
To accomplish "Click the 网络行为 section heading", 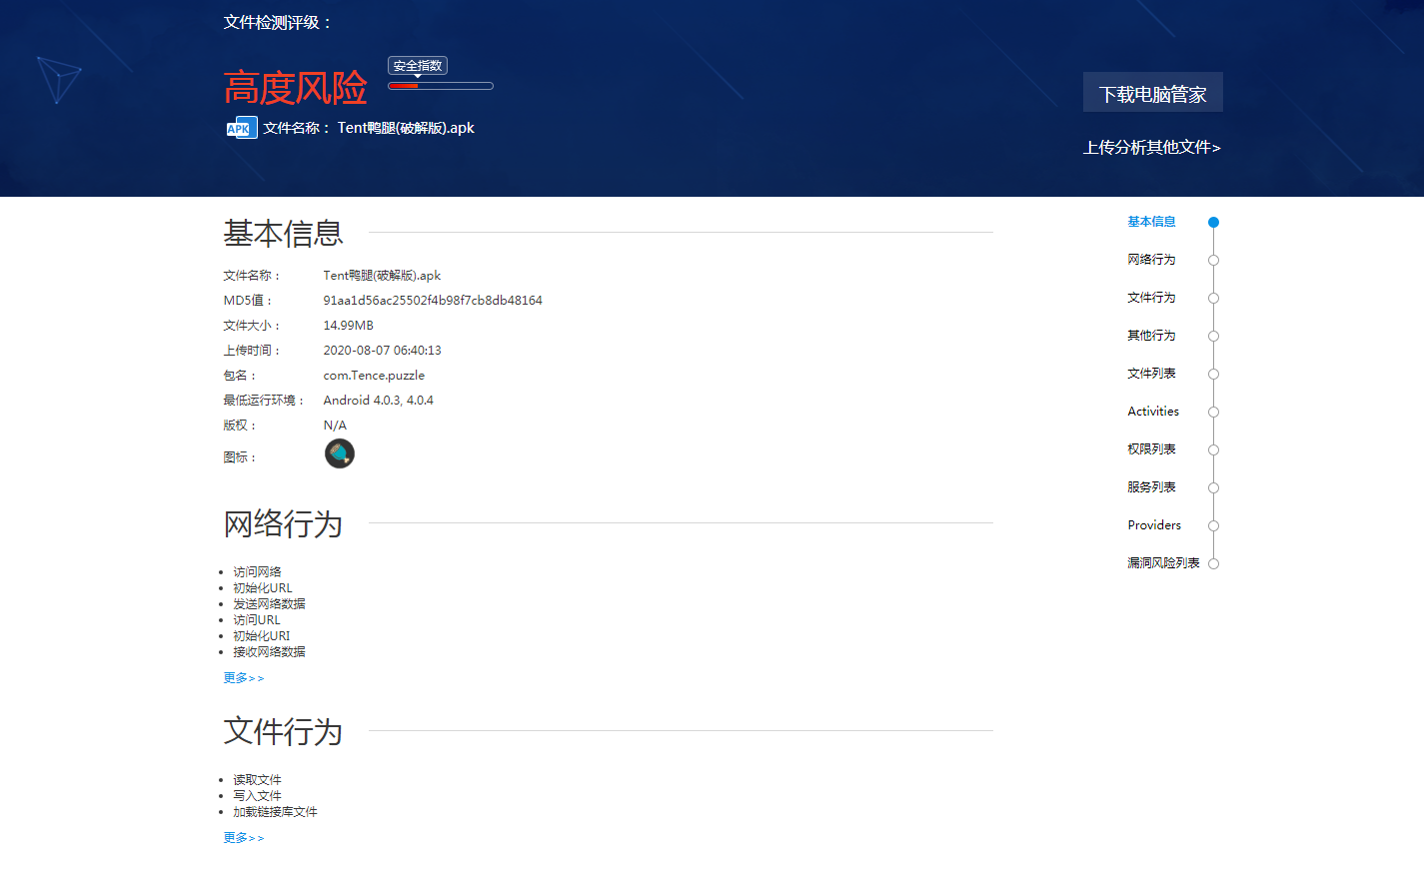I will (x=284, y=524).
